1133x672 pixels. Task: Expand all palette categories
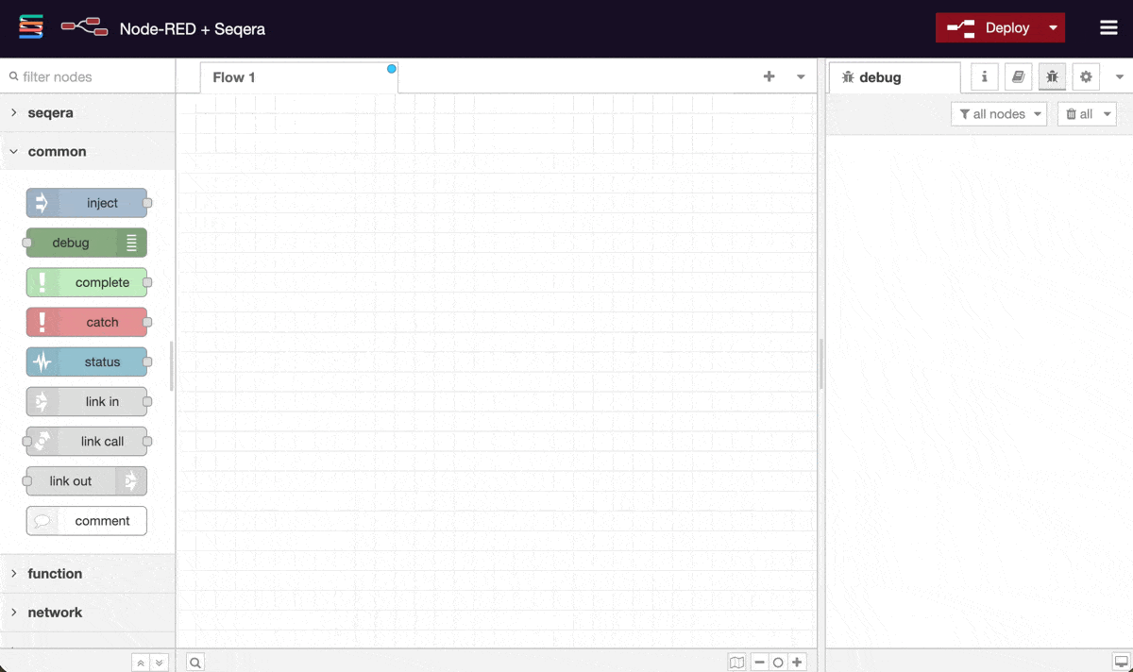point(160,663)
